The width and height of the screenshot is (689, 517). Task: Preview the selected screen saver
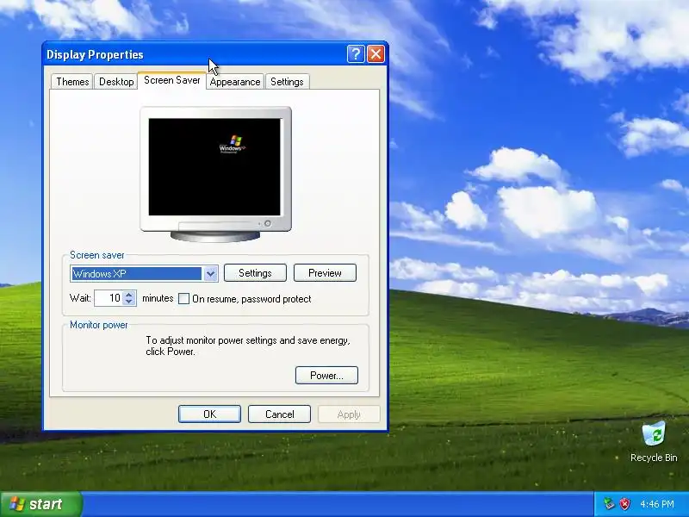[325, 273]
